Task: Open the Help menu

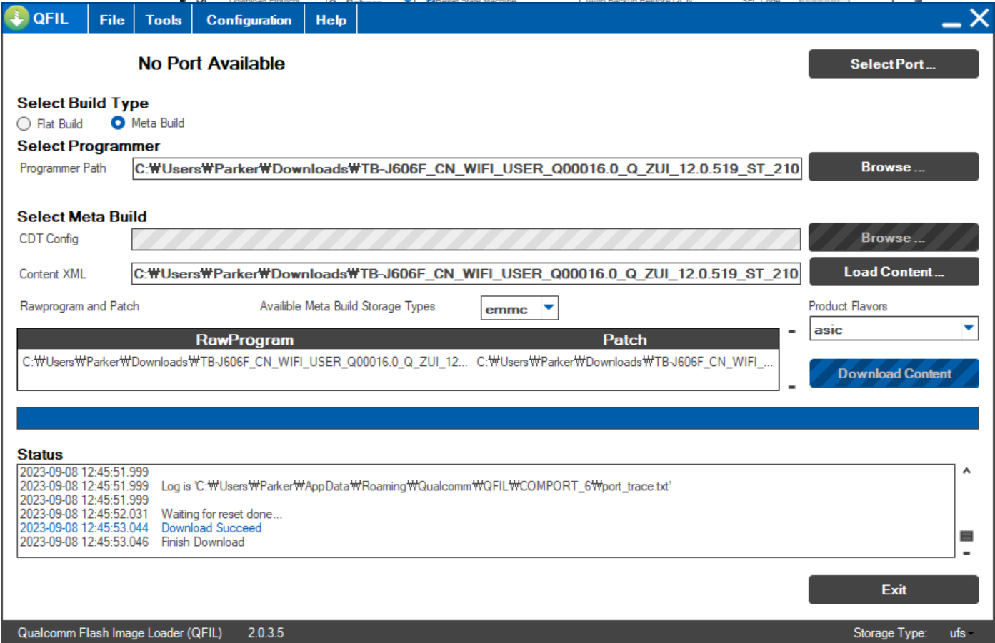Action: click(x=331, y=20)
